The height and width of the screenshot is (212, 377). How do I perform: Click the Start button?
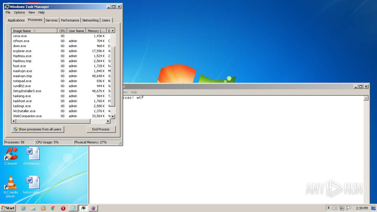(8, 208)
